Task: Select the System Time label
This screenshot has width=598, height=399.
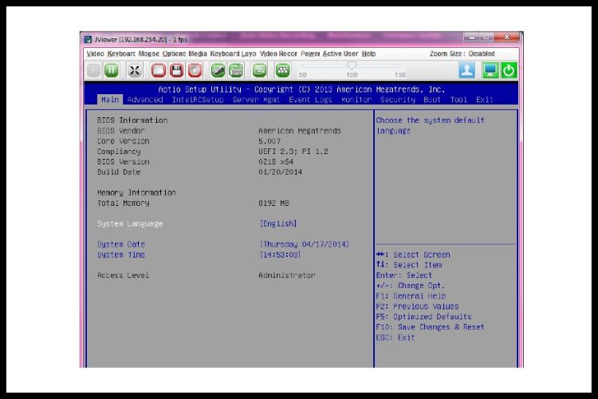Action: coord(121,255)
